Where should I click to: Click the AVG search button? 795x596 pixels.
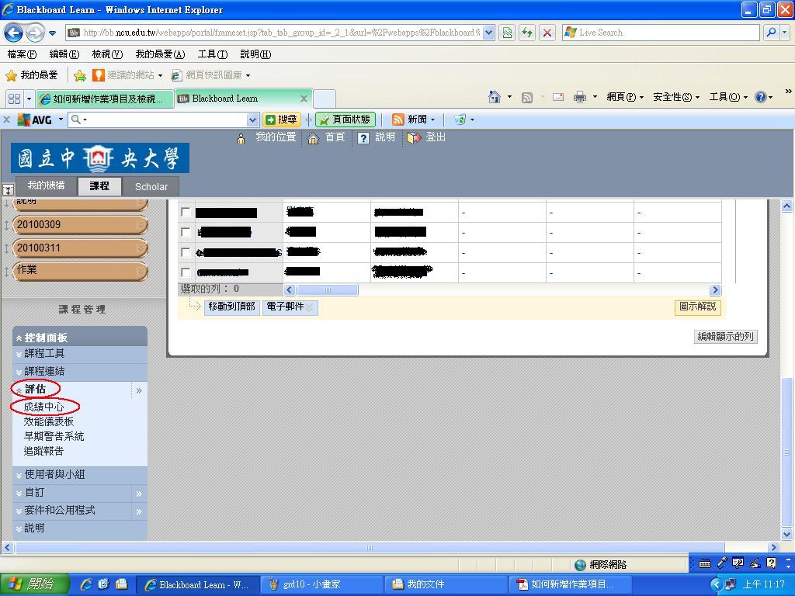(x=281, y=120)
